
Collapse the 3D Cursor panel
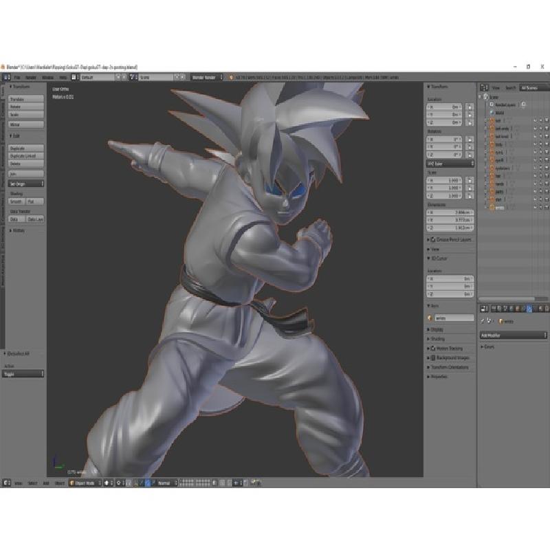click(x=437, y=258)
